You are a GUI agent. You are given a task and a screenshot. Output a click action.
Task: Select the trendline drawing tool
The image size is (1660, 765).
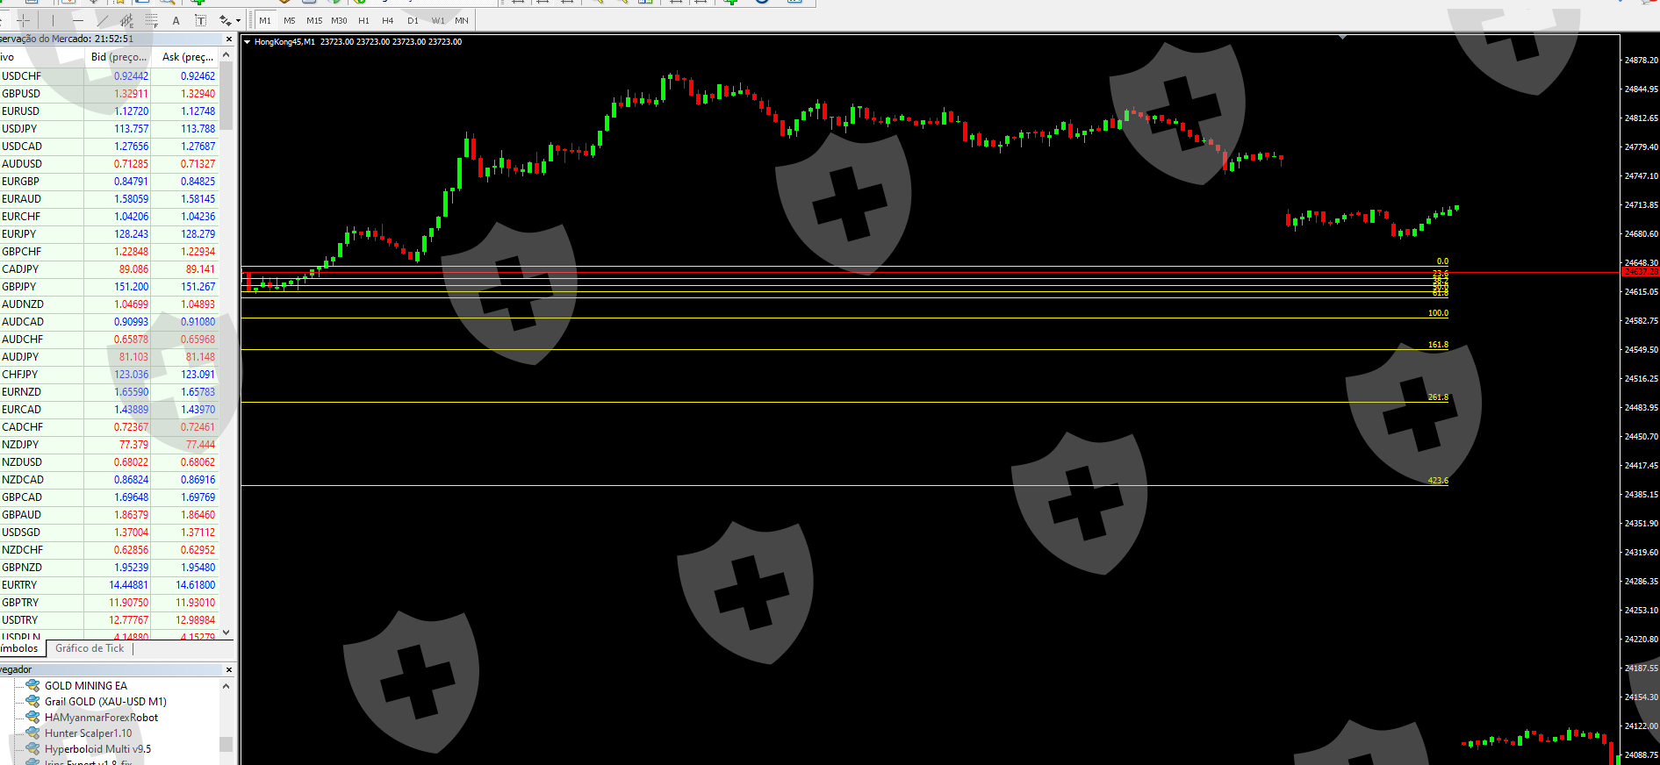tap(103, 20)
